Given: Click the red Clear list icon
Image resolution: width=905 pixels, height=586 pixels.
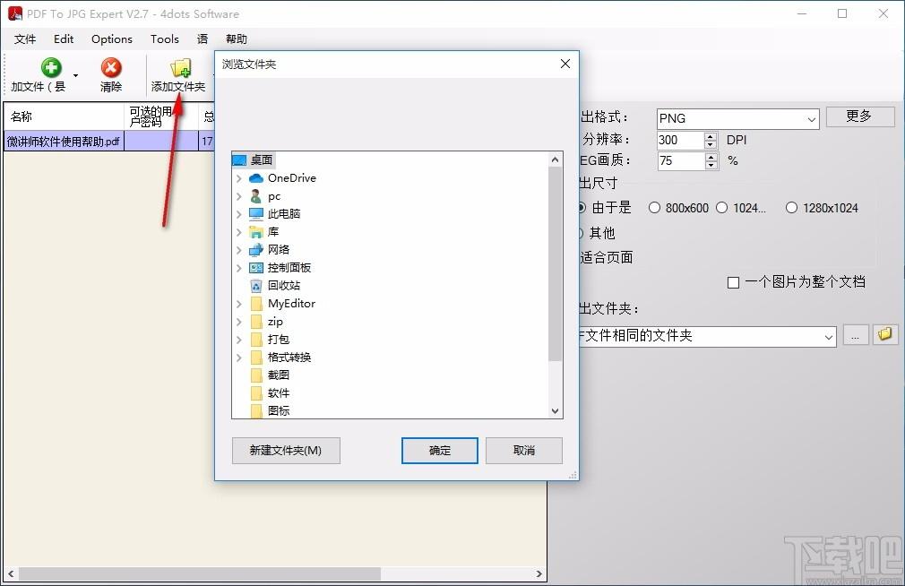Looking at the screenshot, I should pyautogui.click(x=111, y=67).
